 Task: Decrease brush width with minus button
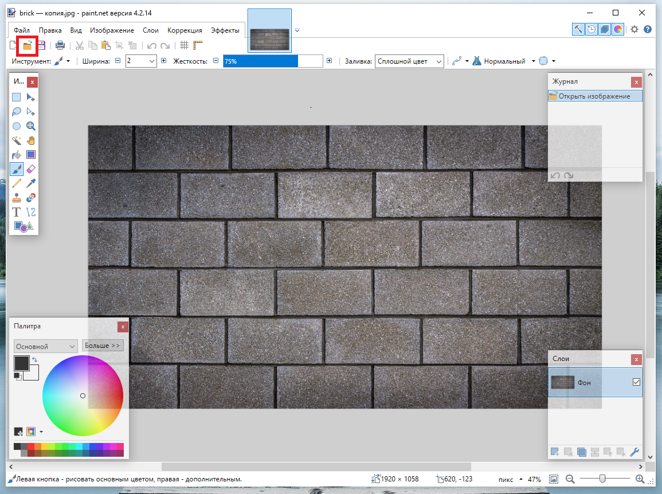(x=118, y=61)
